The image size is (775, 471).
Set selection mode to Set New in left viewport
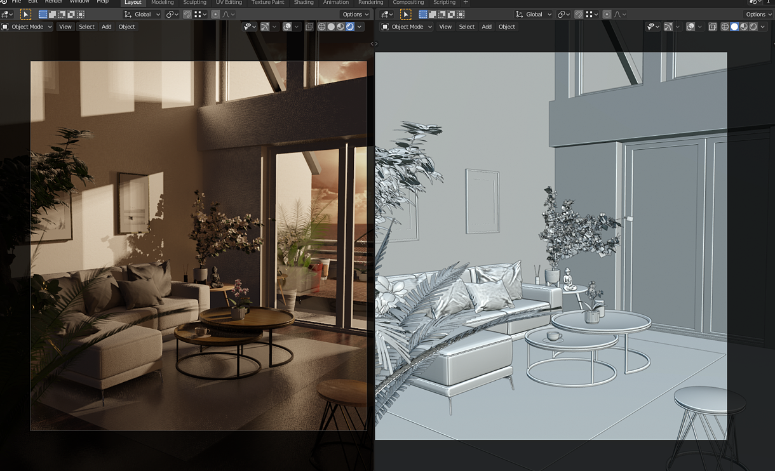click(x=43, y=14)
